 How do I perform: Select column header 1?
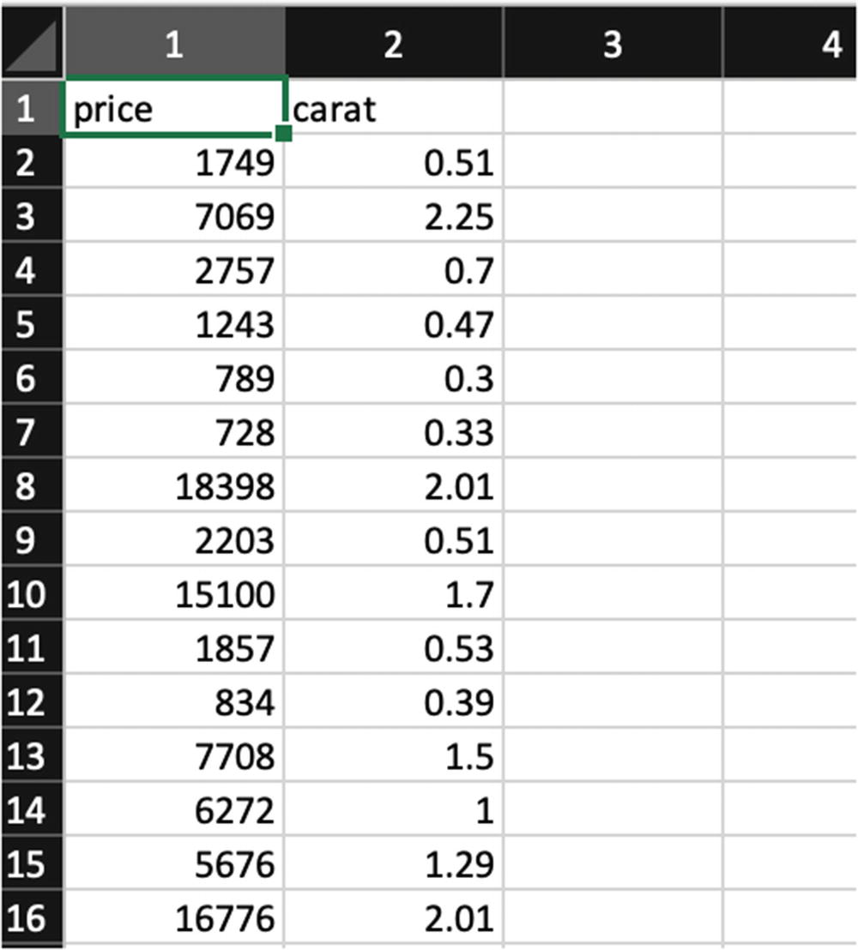coord(173,43)
